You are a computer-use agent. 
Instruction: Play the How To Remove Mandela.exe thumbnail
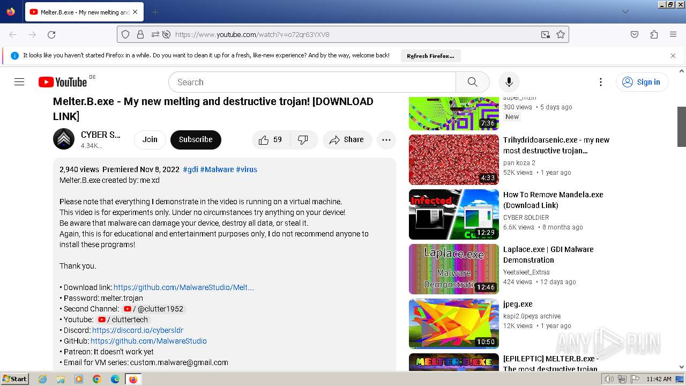[x=454, y=214]
